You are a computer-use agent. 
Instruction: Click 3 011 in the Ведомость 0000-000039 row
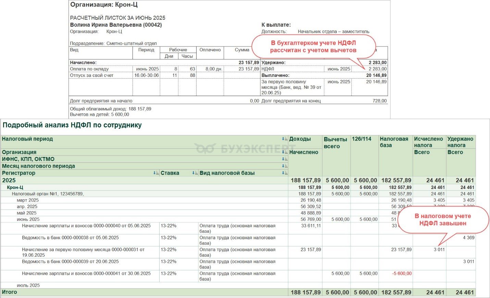[x=468, y=261]
